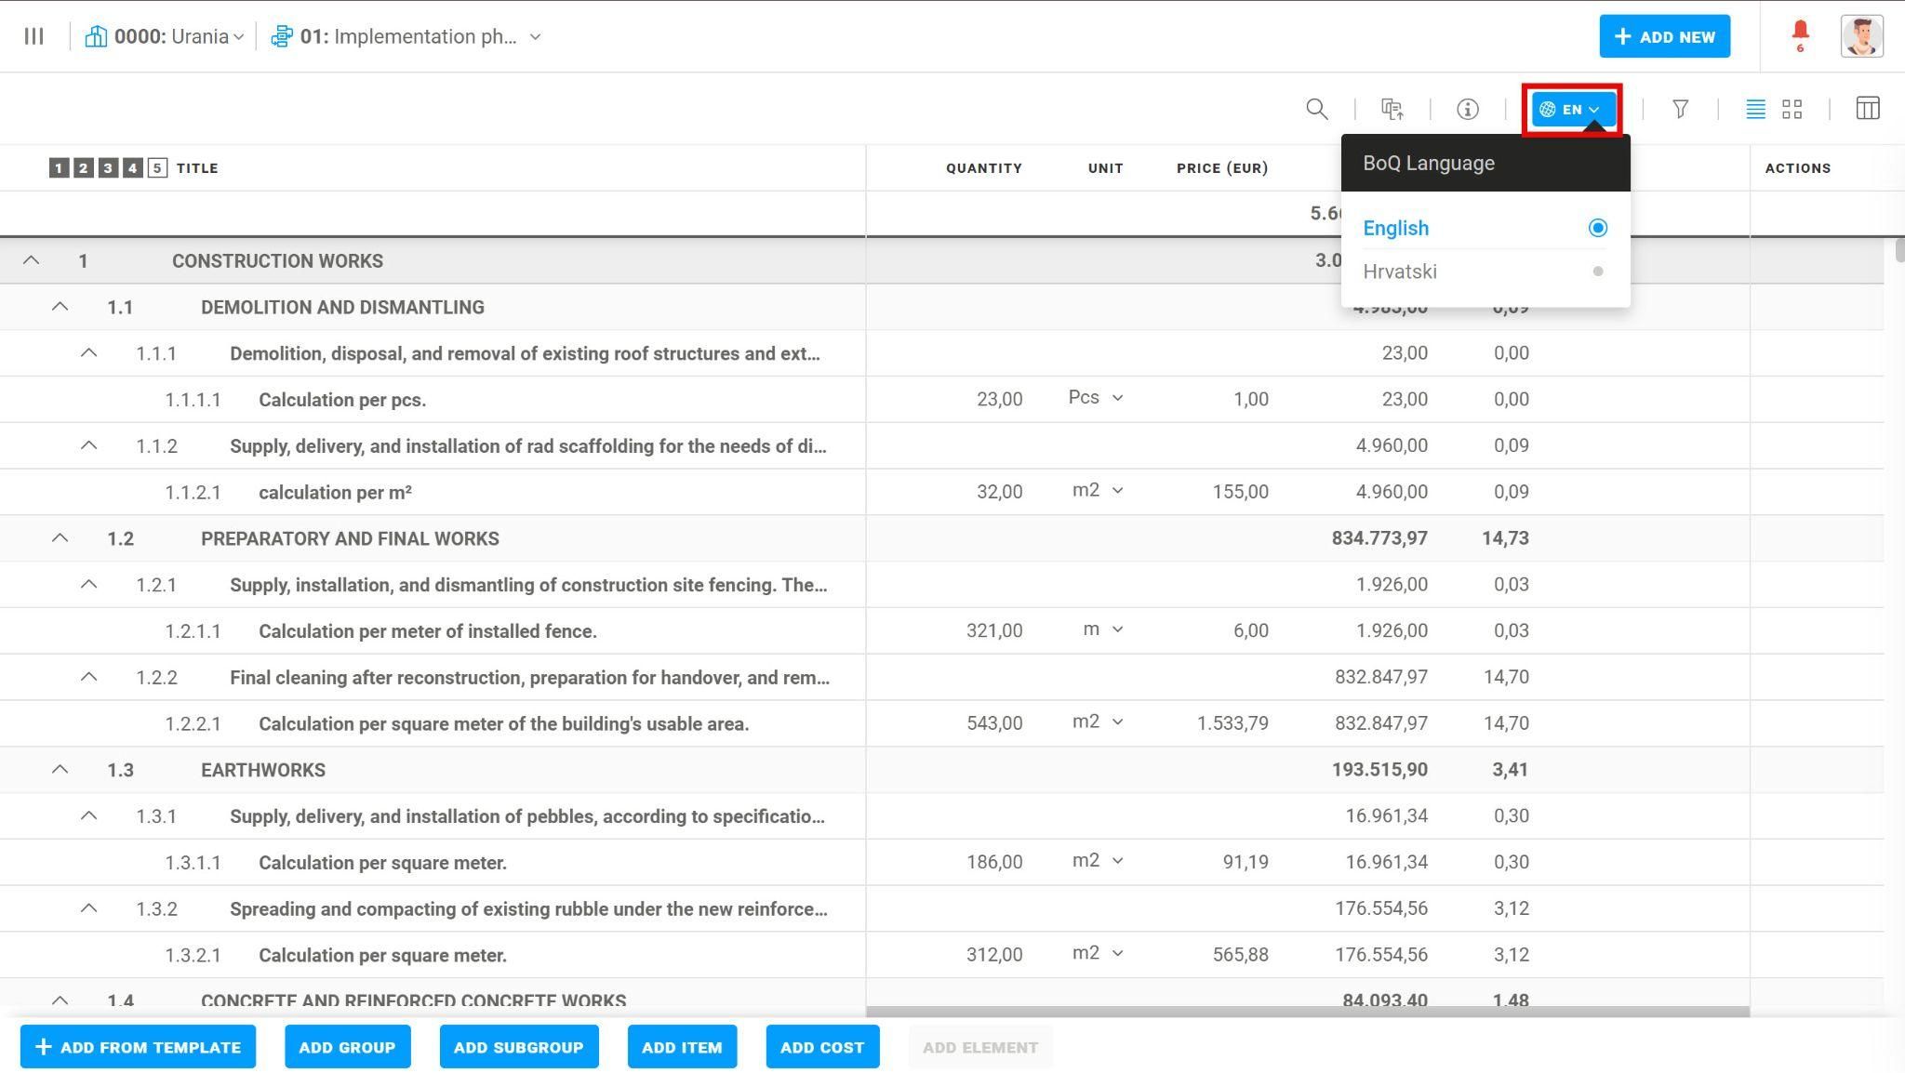Viewport: 1905px width, 1073px height.
Task: Click the info circle icon
Action: coord(1467,109)
